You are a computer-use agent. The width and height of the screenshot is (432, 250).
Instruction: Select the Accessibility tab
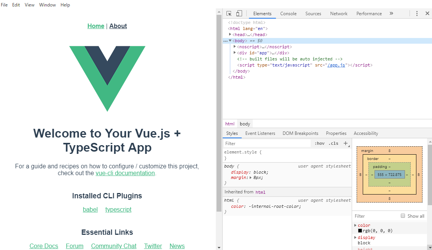click(x=366, y=133)
